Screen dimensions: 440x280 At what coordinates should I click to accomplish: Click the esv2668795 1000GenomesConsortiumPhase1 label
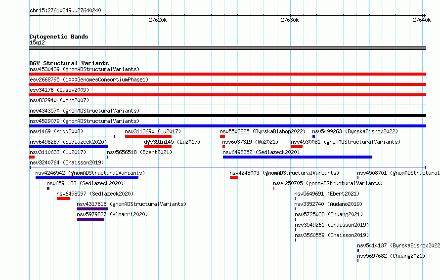pos(89,80)
